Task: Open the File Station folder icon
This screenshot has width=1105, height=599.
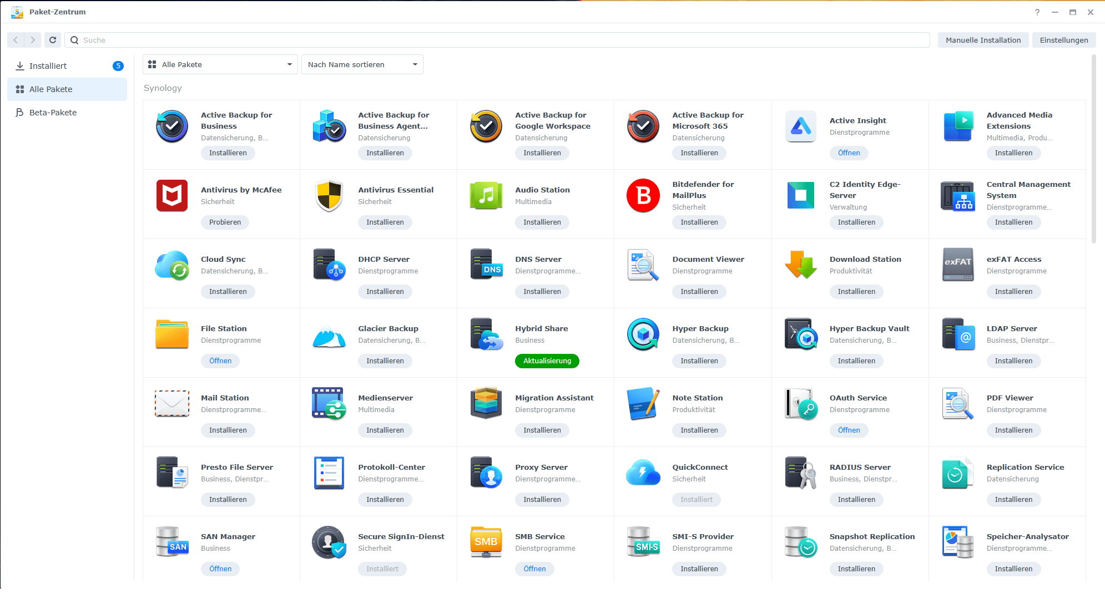Action: click(x=172, y=334)
